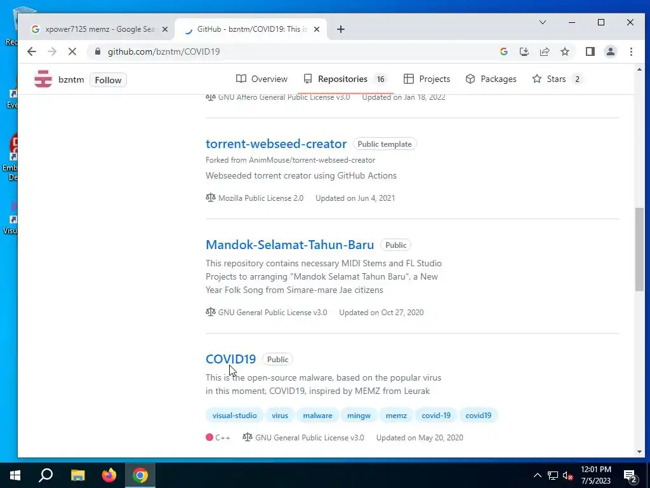
Task: Click the site lock icon
Action: point(98,51)
